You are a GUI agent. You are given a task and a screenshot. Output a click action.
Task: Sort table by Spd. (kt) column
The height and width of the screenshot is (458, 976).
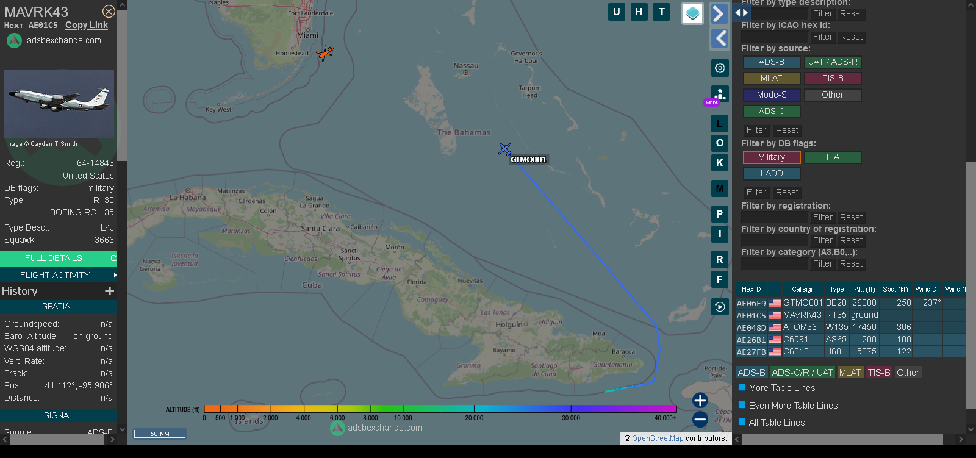[x=895, y=289]
